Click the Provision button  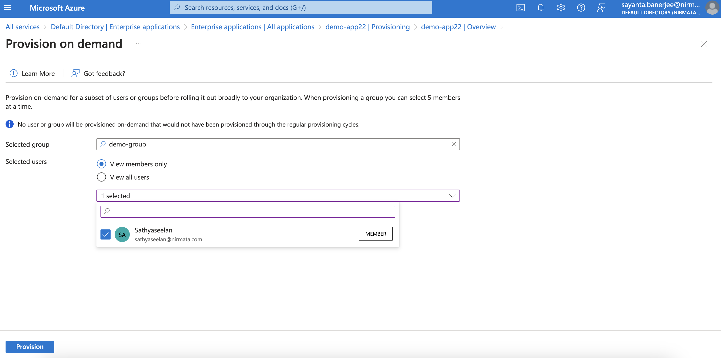pyautogui.click(x=30, y=347)
